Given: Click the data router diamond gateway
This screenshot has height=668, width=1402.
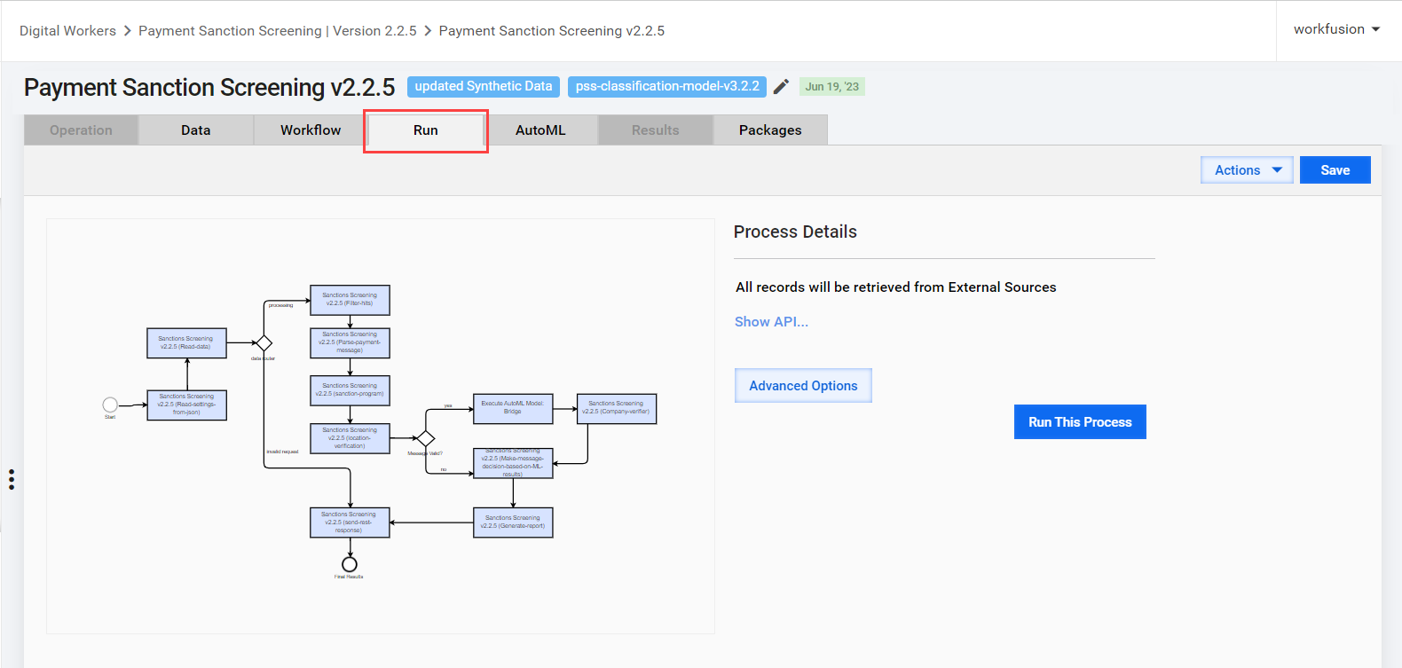Looking at the screenshot, I should pyautogui.click(x=264, y=343).
